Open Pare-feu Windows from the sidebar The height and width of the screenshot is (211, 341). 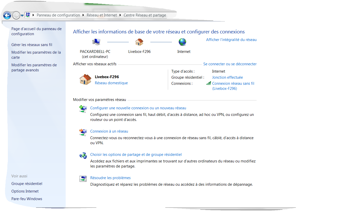tap(27, 199)
